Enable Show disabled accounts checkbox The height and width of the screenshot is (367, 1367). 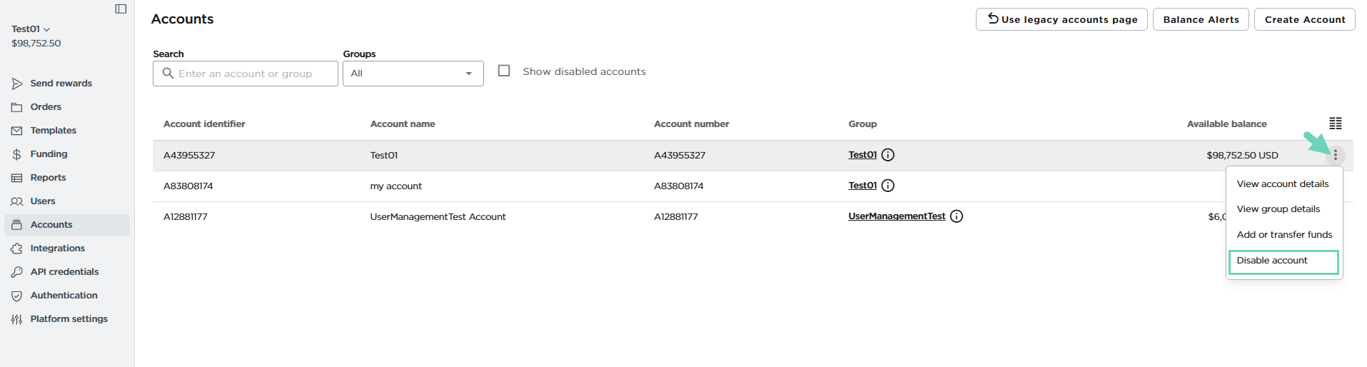[x=504, y=71]
